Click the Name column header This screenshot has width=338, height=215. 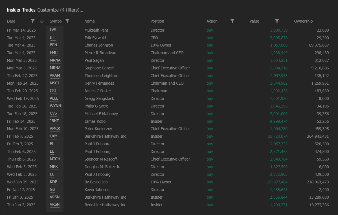89,21
